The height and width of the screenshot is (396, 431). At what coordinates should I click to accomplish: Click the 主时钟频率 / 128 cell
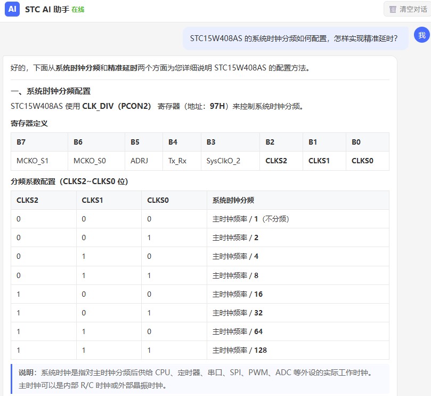tap(298, 350)
